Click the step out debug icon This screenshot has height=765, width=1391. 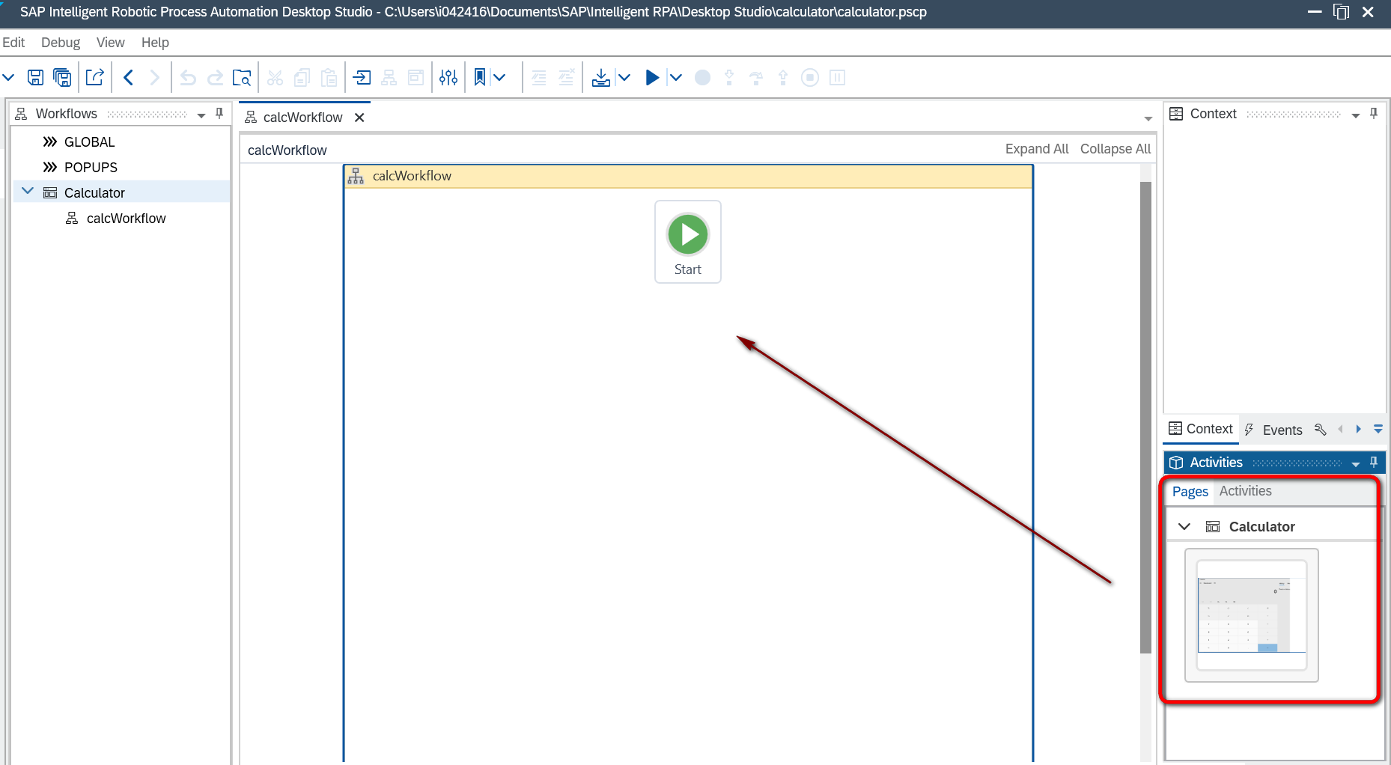coord(783,77)
